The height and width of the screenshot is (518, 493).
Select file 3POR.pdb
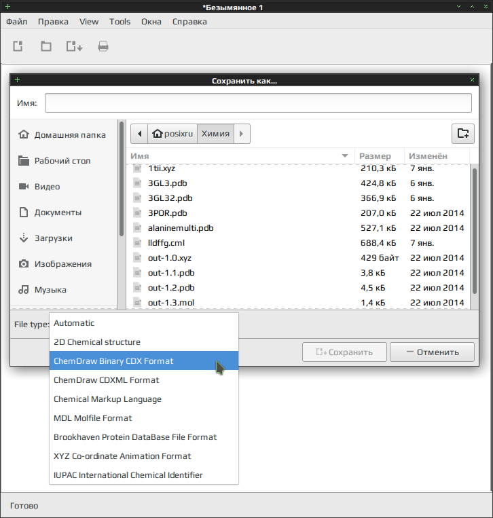click(298, 212)
